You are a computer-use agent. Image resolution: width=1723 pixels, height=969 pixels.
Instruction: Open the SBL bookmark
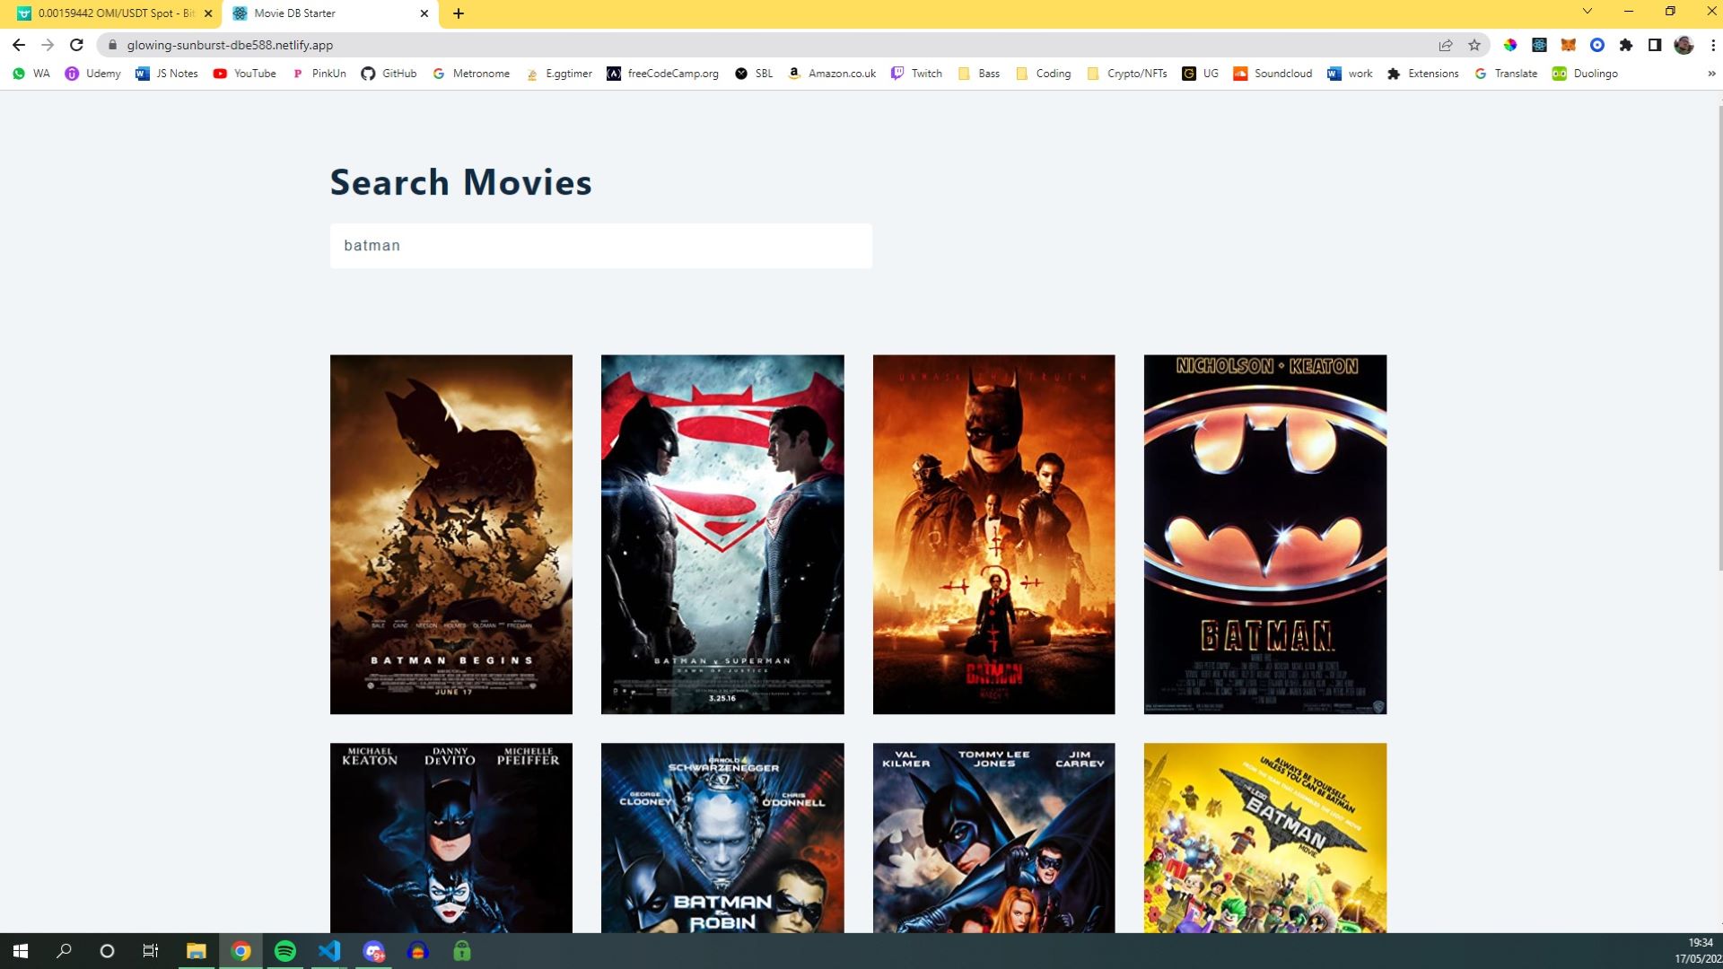point(754,74)
